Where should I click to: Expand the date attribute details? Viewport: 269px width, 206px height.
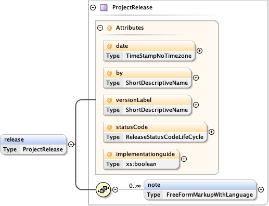[x=199, y=50]
